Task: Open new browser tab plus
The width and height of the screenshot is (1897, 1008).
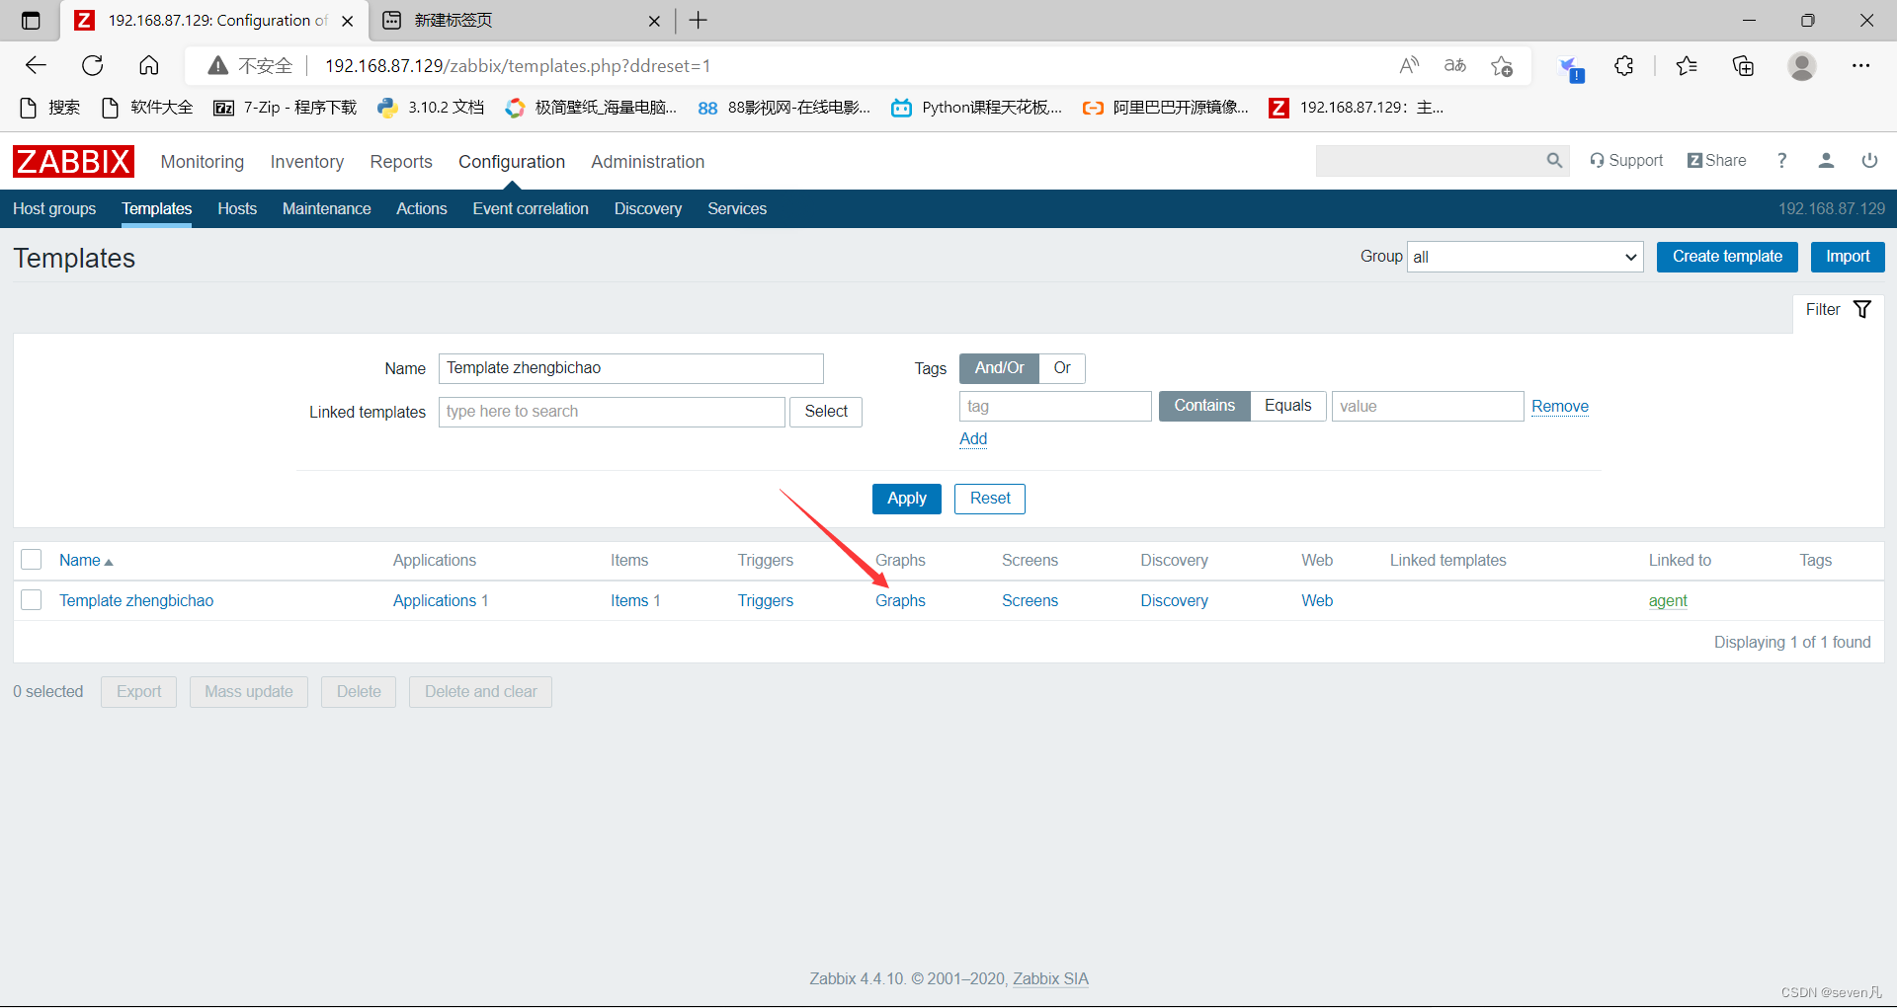Action: point(699,20)
